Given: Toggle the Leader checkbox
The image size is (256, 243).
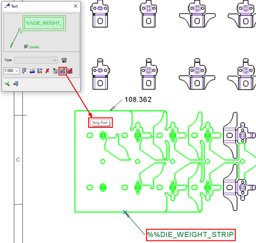Looking at the screenshot, I should pyautogui.click(x=26, y=47).
